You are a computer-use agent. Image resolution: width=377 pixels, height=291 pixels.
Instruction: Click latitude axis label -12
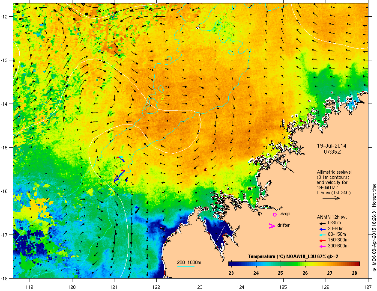pos(5,17)
